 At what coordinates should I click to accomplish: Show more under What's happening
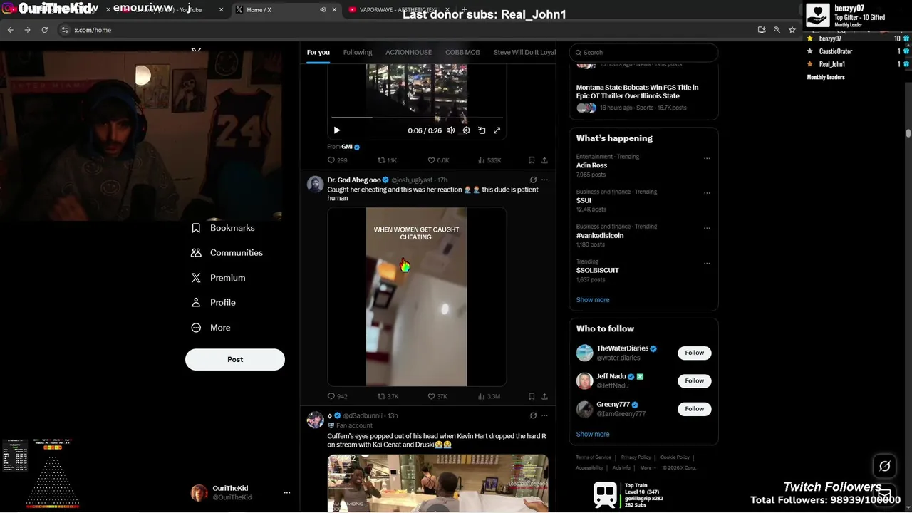pyautogui.click(x=593, y=300)
